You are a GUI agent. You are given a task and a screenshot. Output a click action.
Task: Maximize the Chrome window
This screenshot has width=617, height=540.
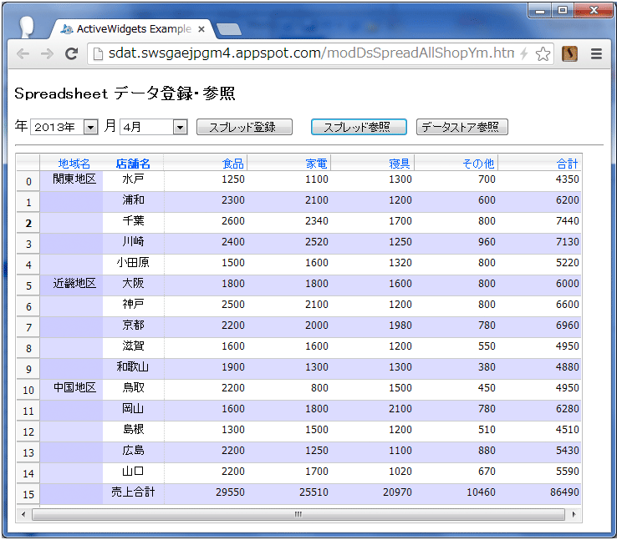click(x=563, y=11)
